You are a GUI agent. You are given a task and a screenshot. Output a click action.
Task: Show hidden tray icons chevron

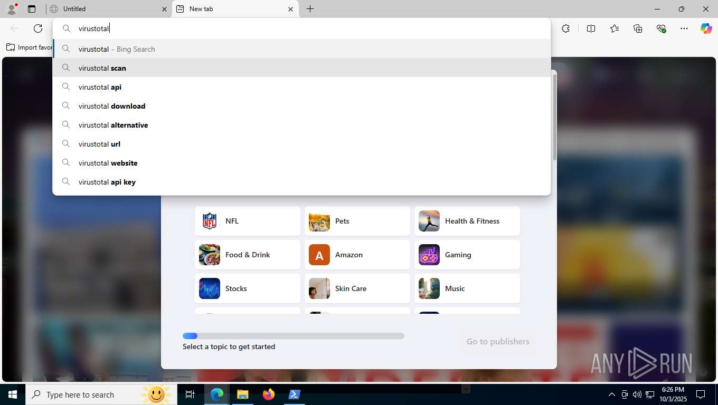[x=612, y=394]
